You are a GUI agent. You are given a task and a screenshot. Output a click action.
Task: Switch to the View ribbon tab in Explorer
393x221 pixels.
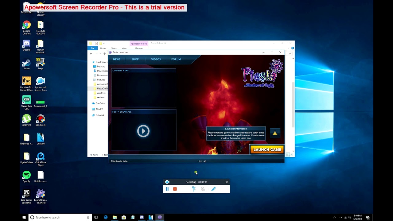click(124, 48)
